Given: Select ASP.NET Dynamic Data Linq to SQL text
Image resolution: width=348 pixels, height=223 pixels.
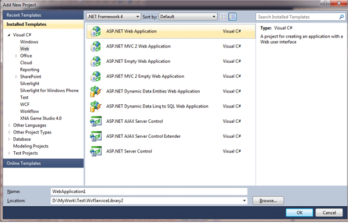Looking at the screenshot, I should (157, 106).
